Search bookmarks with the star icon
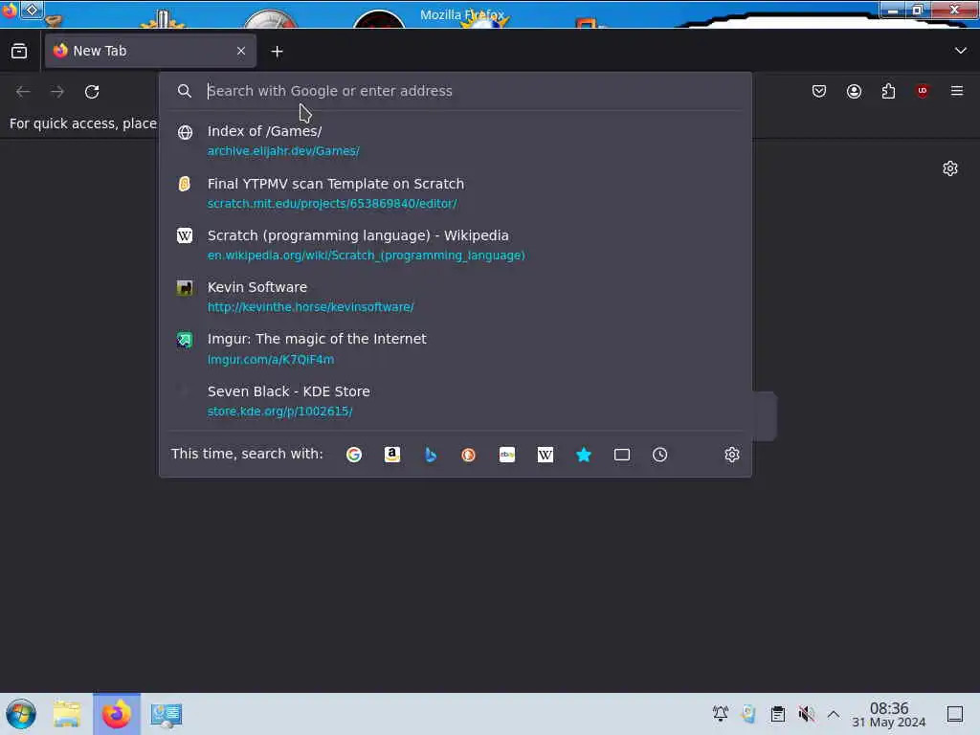 (x=583, y=455)
